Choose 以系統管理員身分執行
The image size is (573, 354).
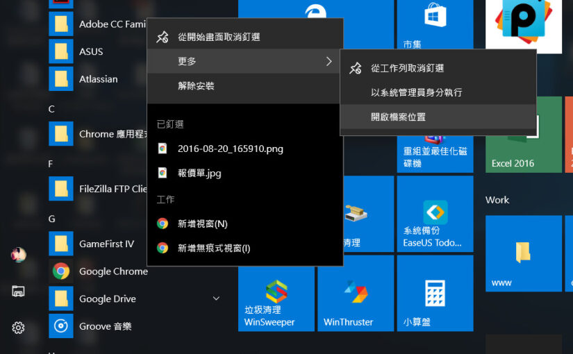coord(438,92)
